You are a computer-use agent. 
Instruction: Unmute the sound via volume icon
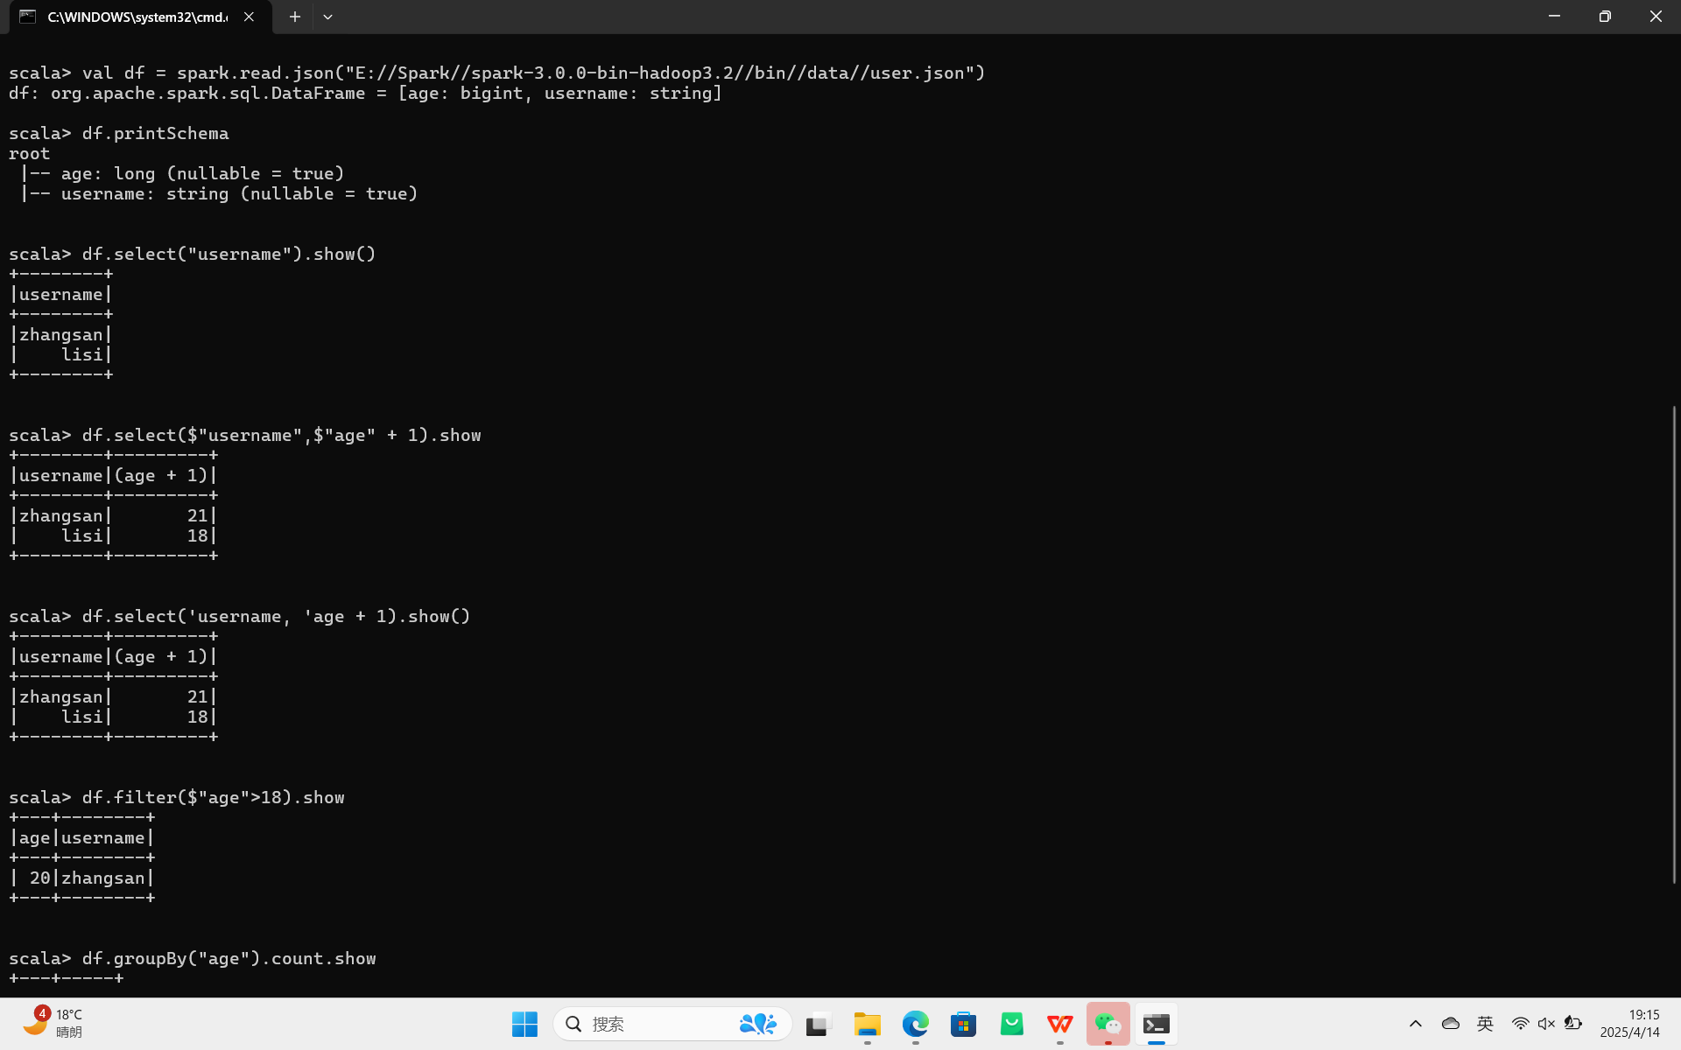click(1546, 1024)
